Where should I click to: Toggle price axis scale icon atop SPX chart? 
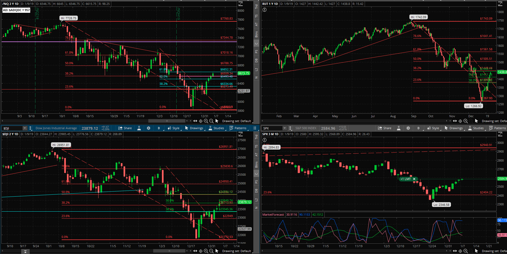500,134
